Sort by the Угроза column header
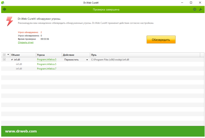Image resolution: width=205 pixels, height=138 pixels. [49, 55]
